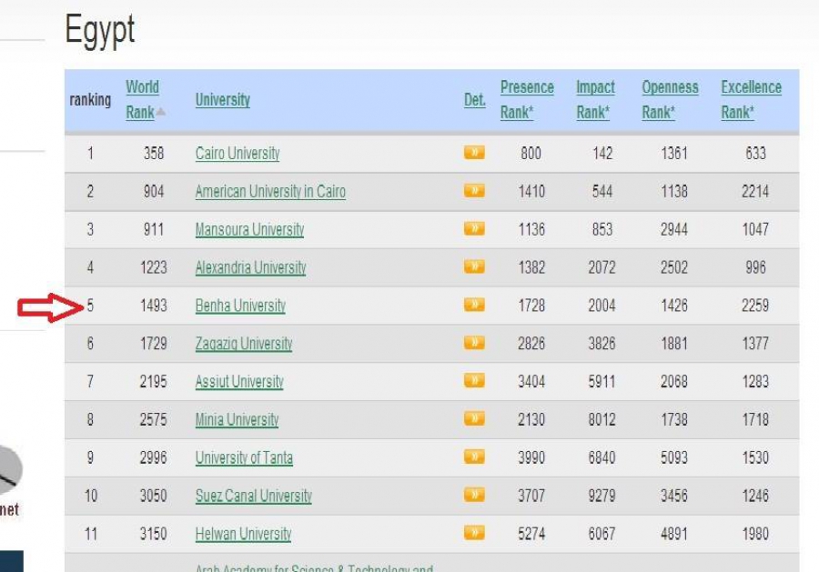The height and width of the screenshot is (572, 819).
Task: Select American University in Cairo impact rank 544
Action: [x=602, y=192]
